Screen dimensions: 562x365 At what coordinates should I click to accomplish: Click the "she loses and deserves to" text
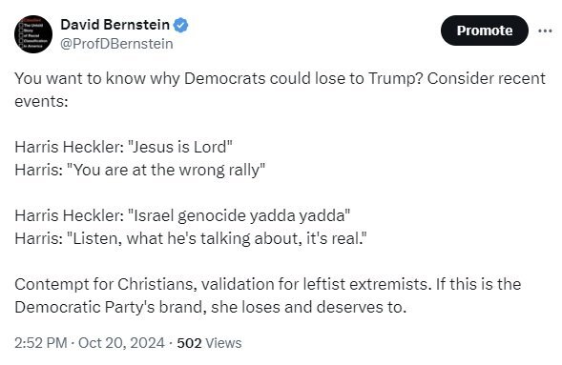[x=308, y=308]
